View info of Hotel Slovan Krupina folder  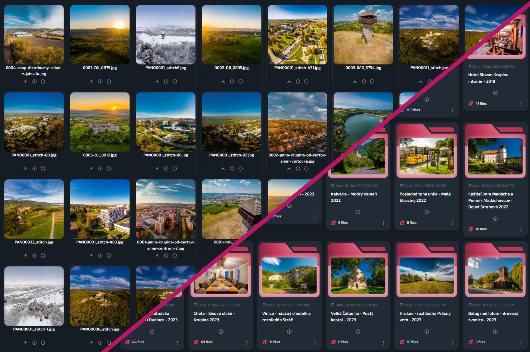495,93
